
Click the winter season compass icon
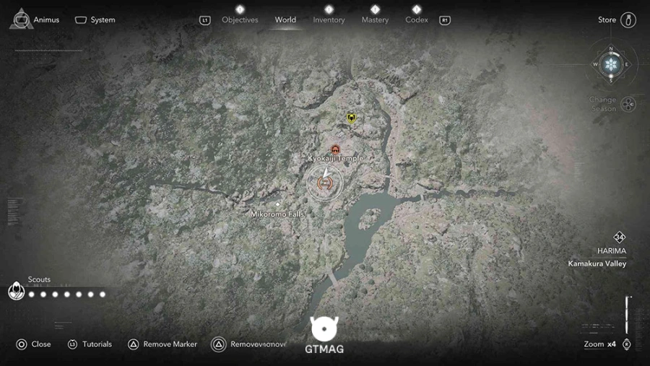(x=611, y=64)
